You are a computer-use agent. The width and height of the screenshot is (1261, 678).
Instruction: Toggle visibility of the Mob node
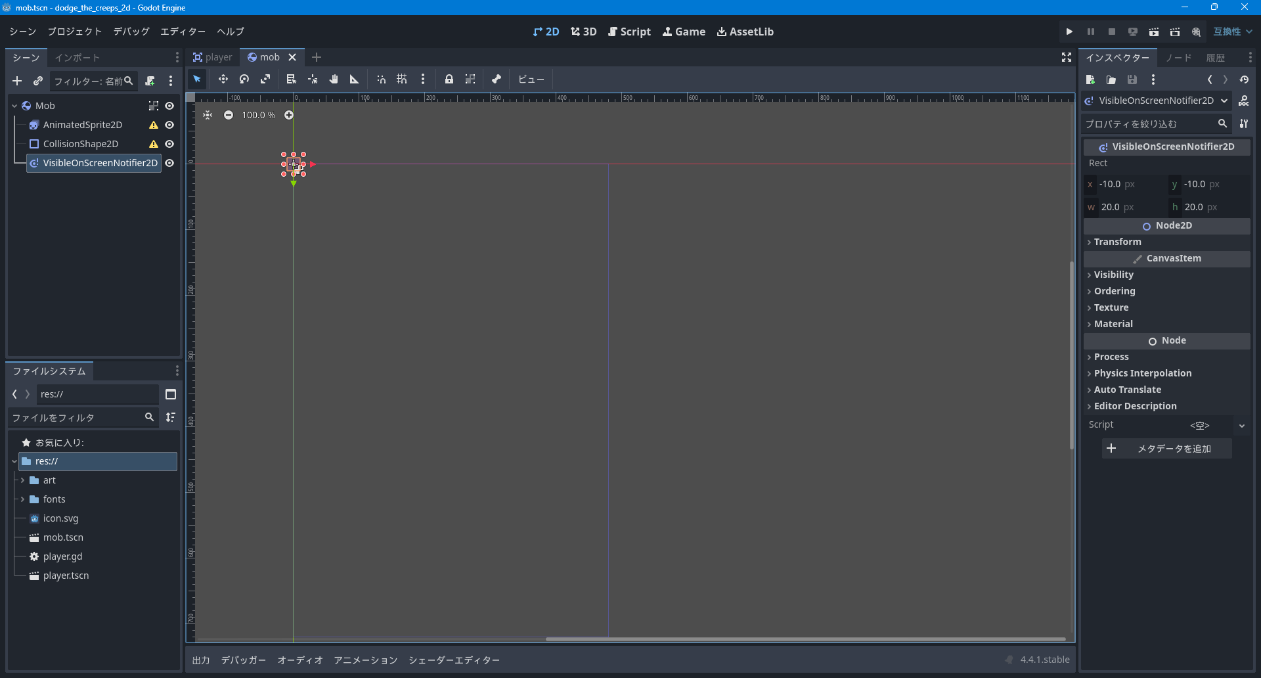click(169, 106)
